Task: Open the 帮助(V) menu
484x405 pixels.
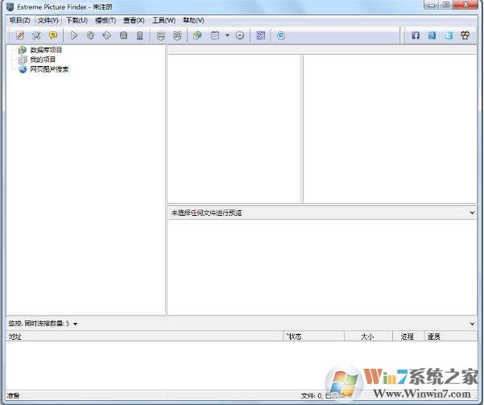Action: pyautogui.click(x=193, y=20)
